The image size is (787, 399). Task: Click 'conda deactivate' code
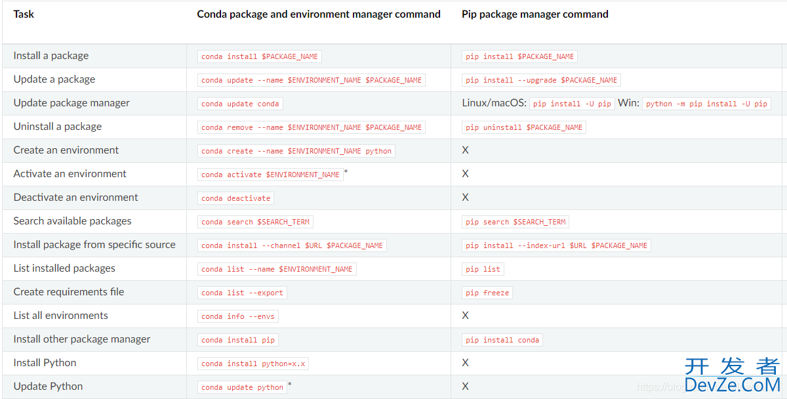tap(235, 198)
